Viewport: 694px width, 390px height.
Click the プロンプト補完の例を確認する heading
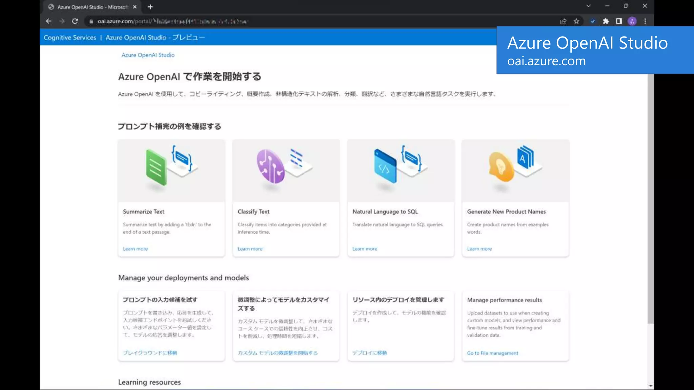tap(169, 127)
